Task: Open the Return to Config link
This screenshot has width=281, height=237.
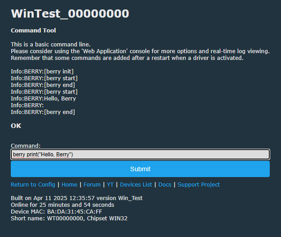Action: click(x=33, y=185)
